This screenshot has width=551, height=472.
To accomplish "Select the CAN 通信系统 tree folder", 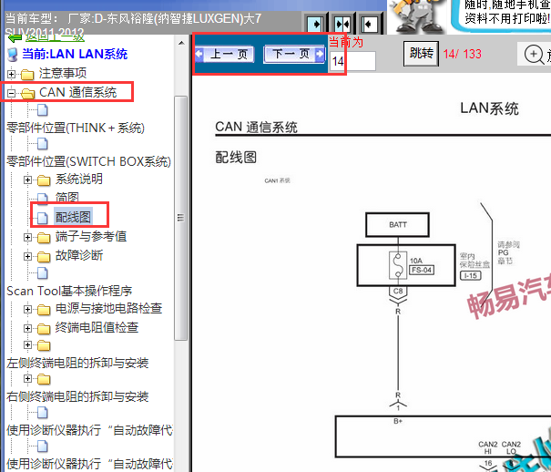I will (77, 92).
